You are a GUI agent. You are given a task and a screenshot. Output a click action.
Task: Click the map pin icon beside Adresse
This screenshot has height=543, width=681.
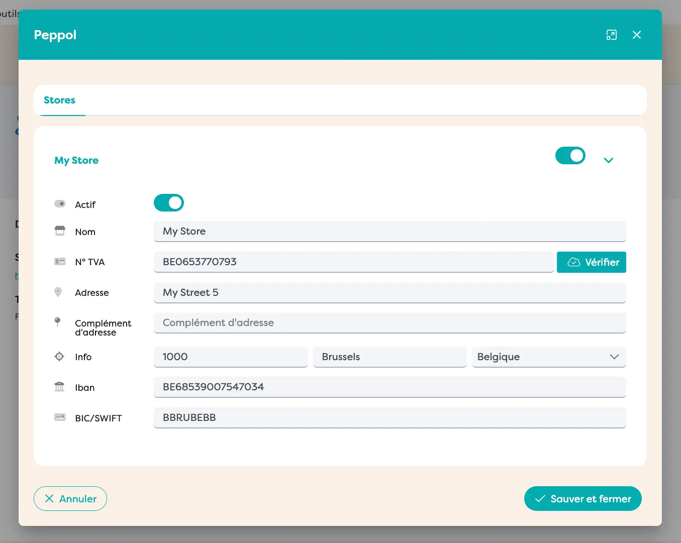58,292
